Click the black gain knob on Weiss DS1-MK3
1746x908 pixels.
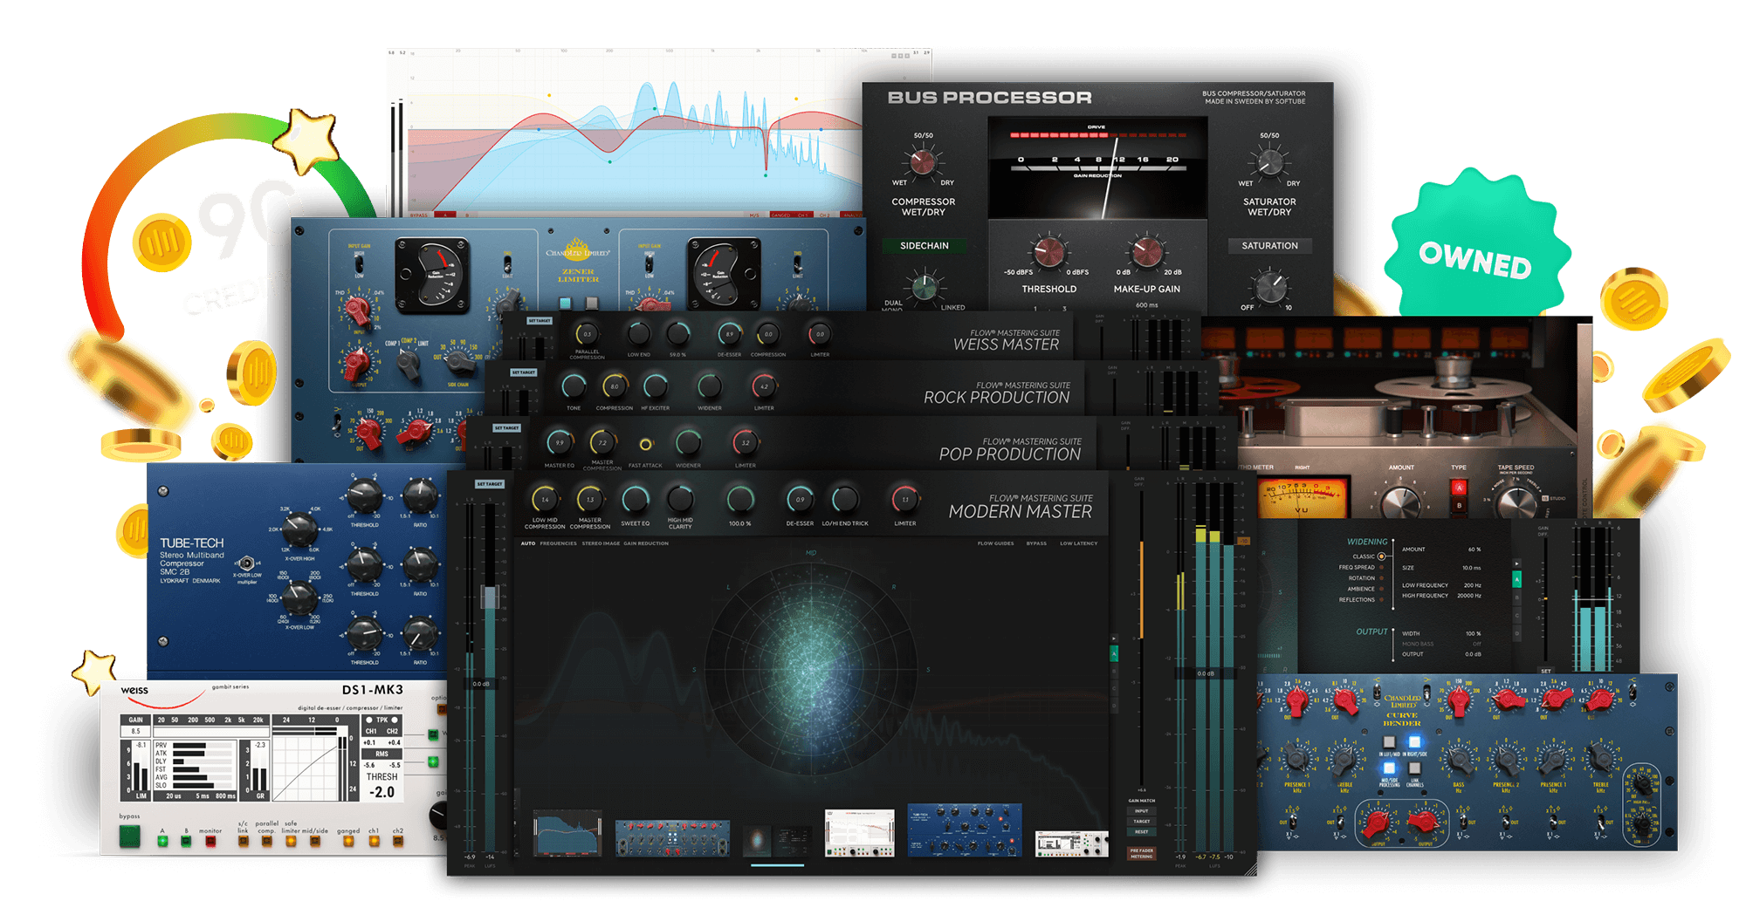pyautogui.click(x=439, y=816)
